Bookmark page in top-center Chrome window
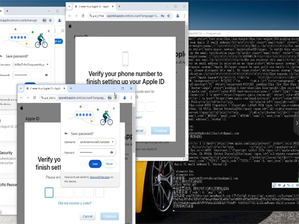The image size is (299, 224). 169,15
